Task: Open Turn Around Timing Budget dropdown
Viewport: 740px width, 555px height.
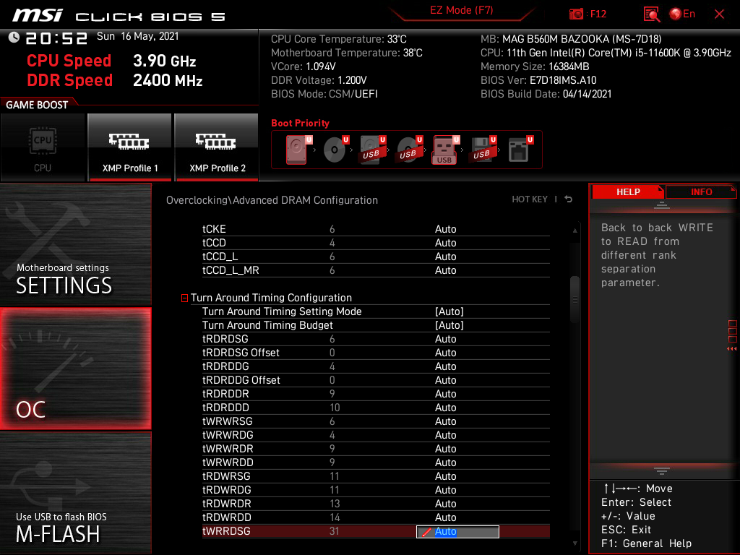Action: 449,325
